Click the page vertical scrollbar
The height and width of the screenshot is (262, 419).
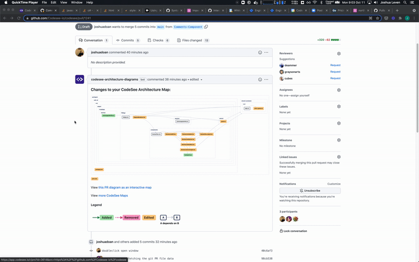[x=417, y=88]
